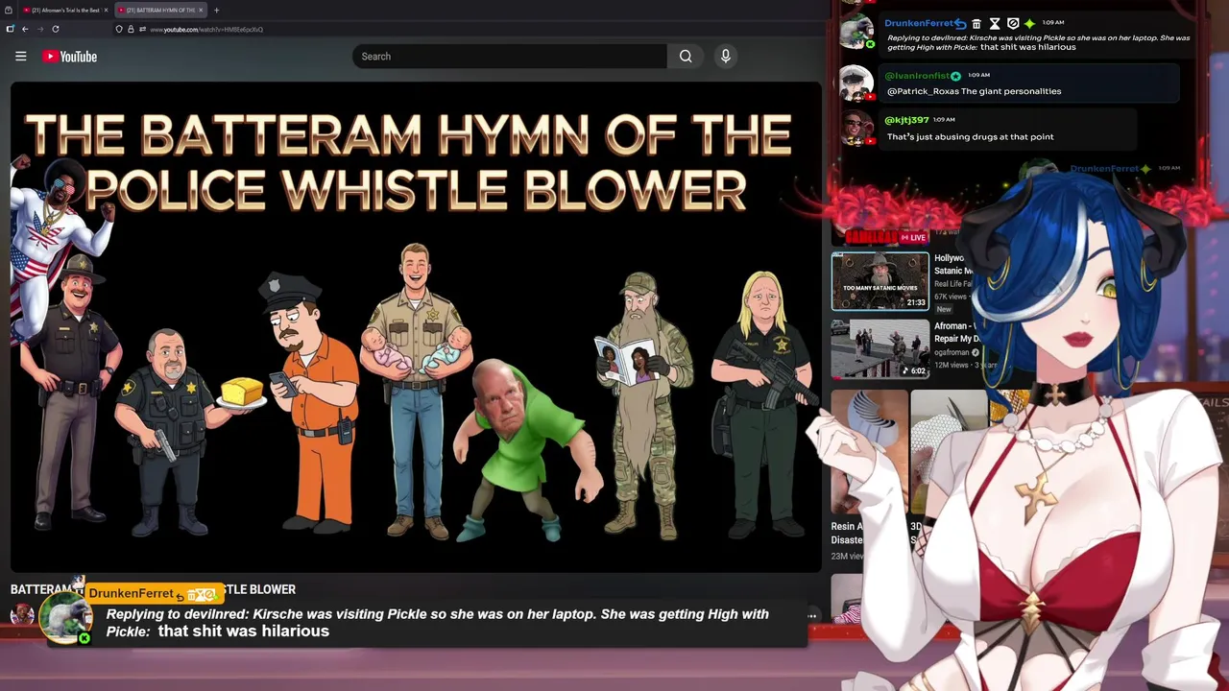Click the magnifier search button
Screen dimensions: 1229x691
pyautogui.click(x=686, y=57)
